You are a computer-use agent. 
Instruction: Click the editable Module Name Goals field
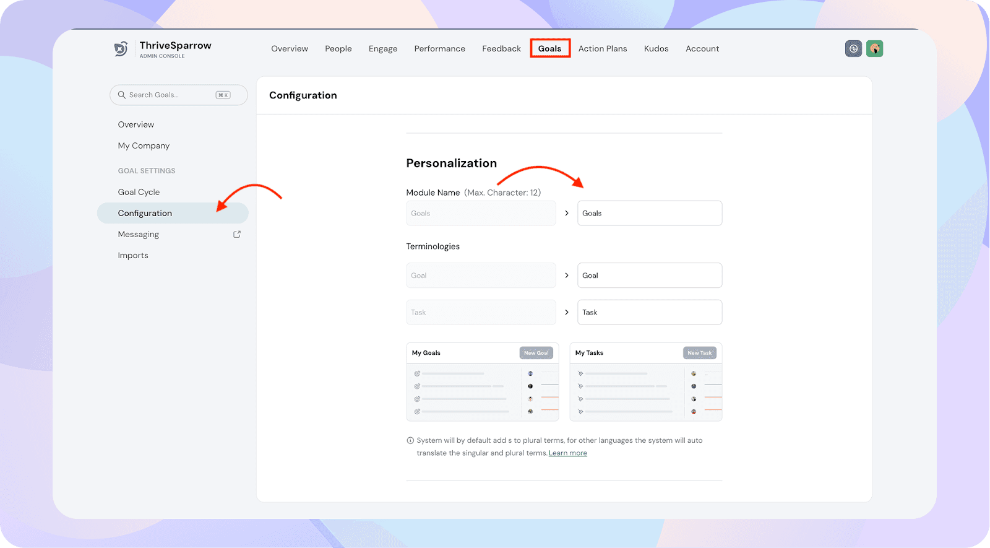[x=649, y=213]
